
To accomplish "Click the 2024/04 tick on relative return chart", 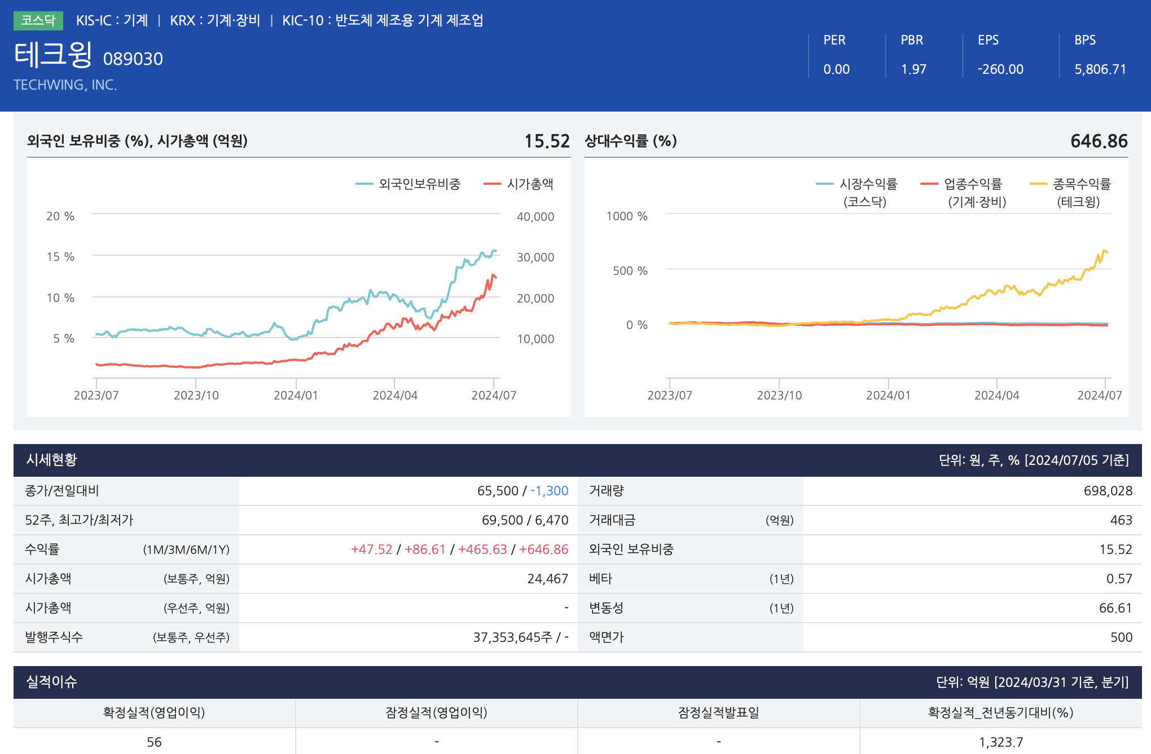I will point(996,395).
